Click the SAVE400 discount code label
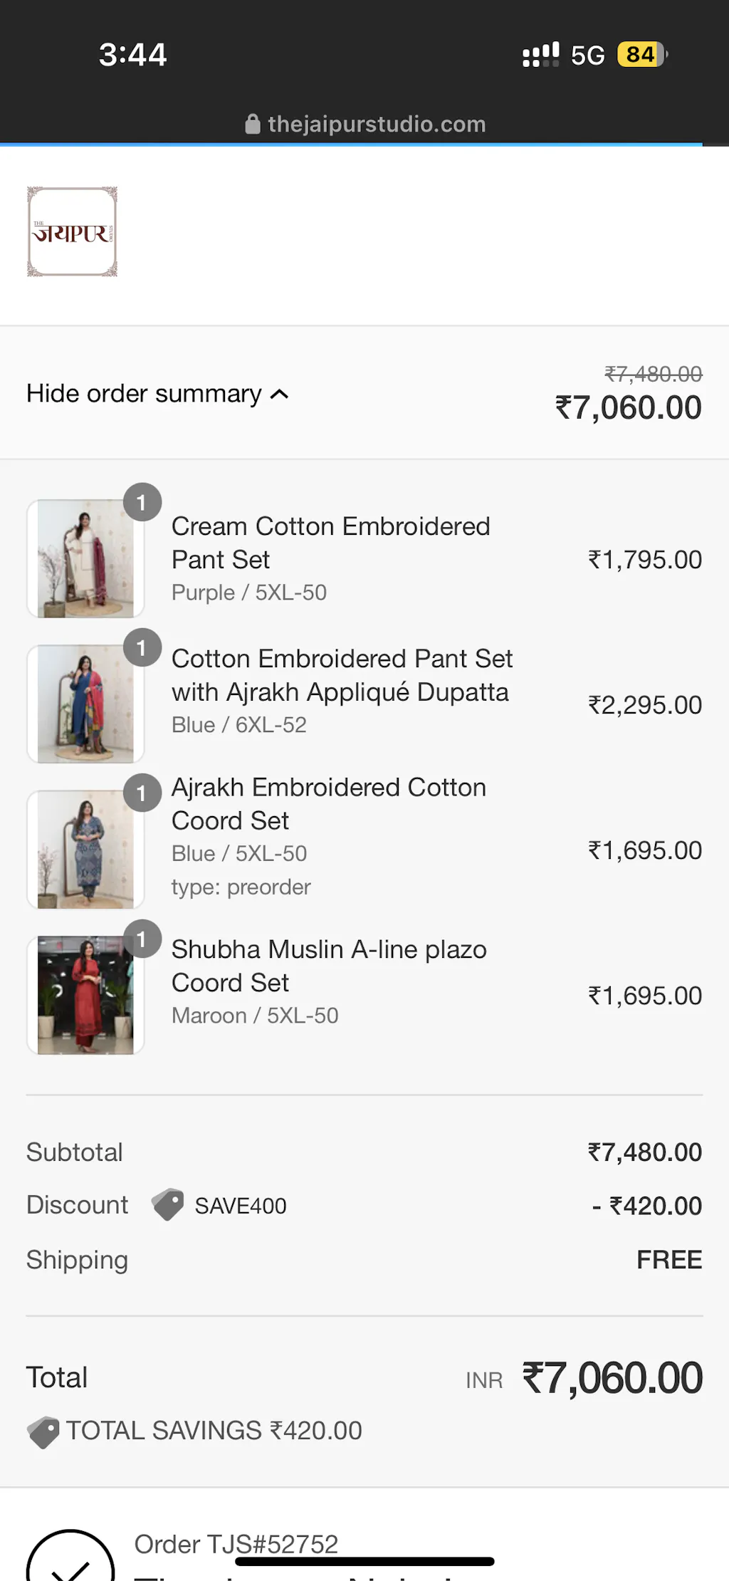This screenshot has height=1581, width=729. 241,1206
